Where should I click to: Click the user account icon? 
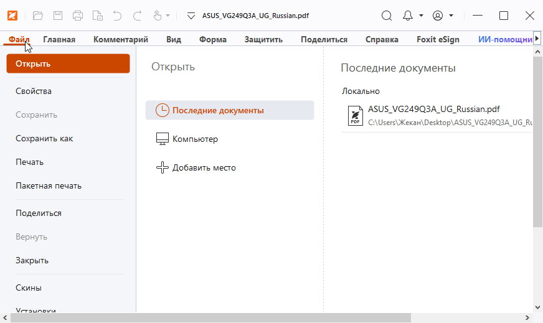click(x=438, y=16)
